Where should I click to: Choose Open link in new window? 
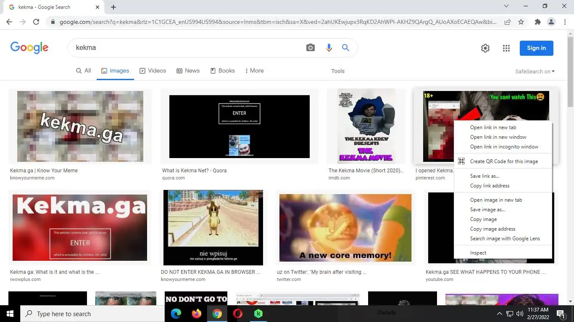pos(503,137)
